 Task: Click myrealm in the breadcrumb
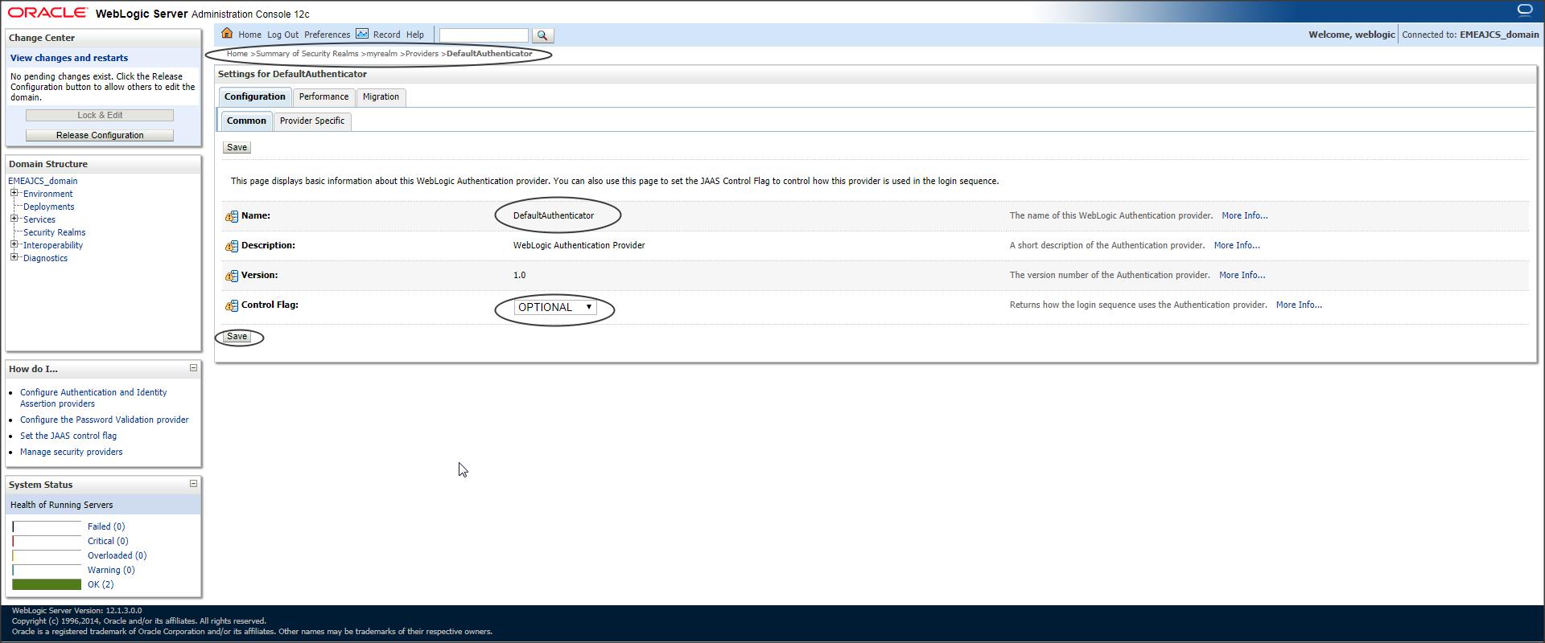click(382, 54)
